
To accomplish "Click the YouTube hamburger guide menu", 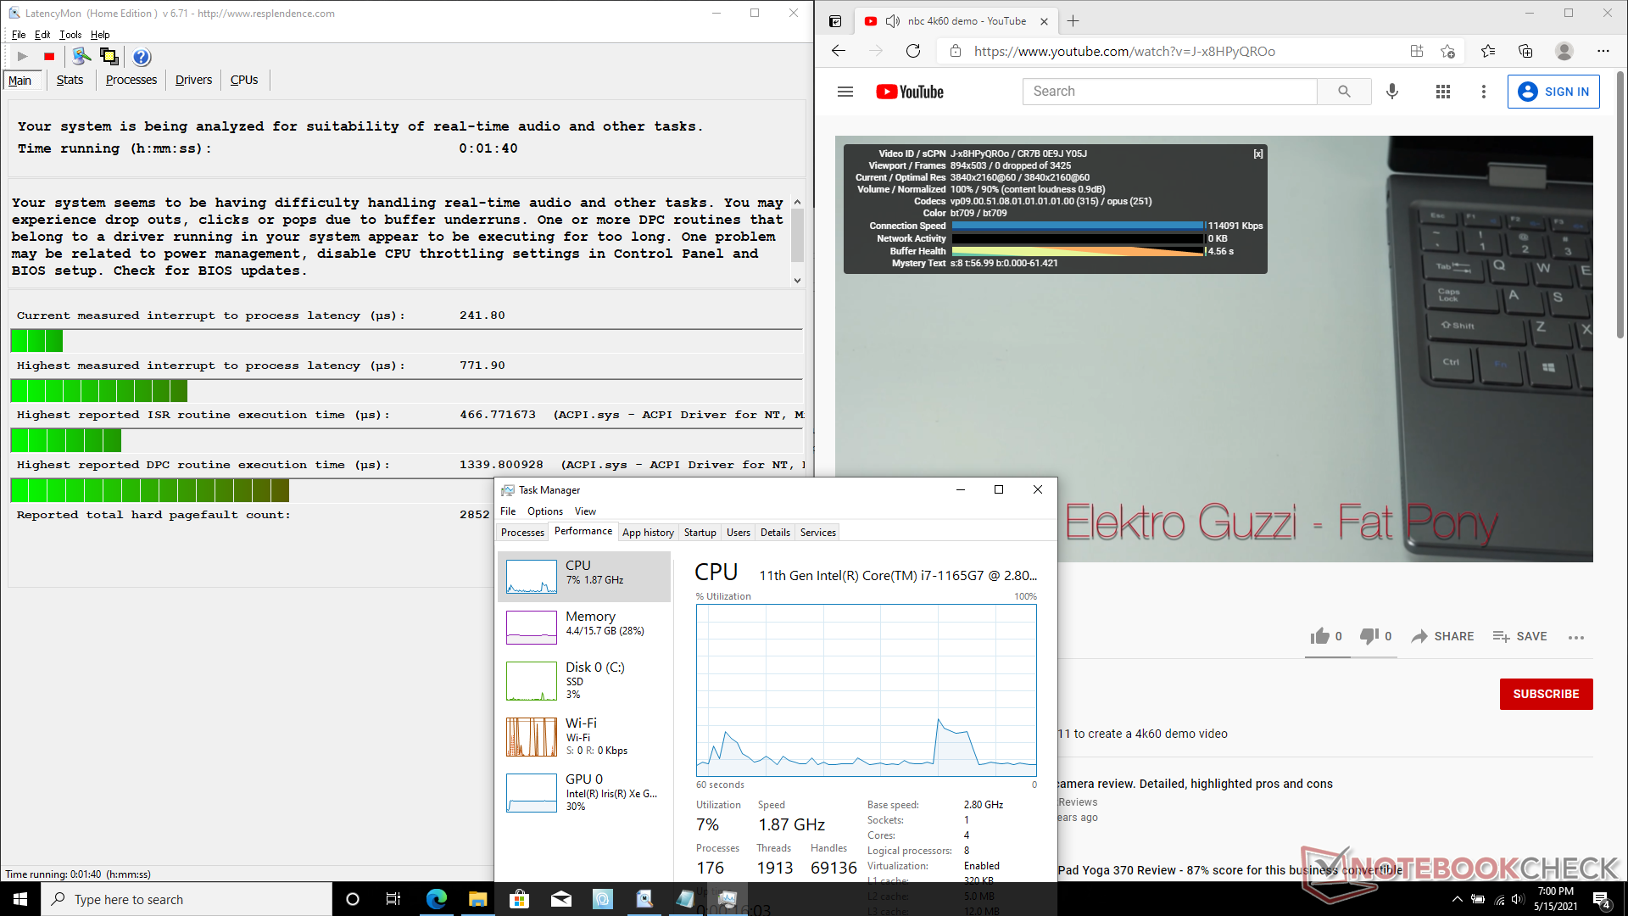I will point(845,92).
